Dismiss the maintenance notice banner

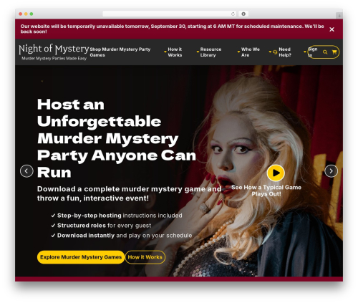(332, 29)
